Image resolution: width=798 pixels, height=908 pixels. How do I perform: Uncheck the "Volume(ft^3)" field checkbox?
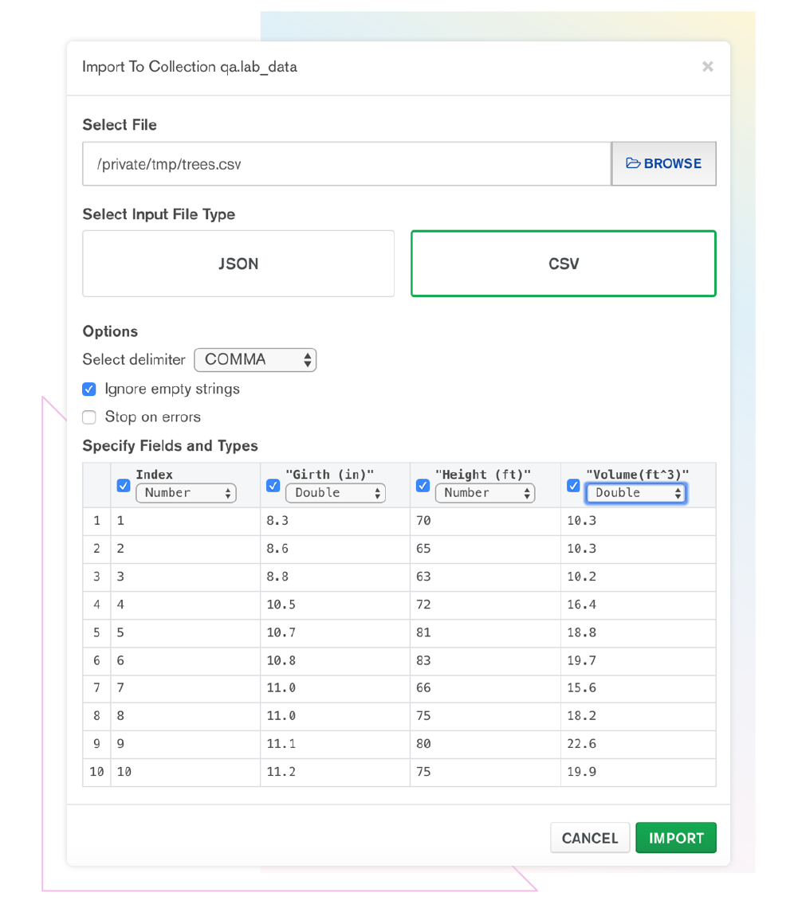click(573, 485)
